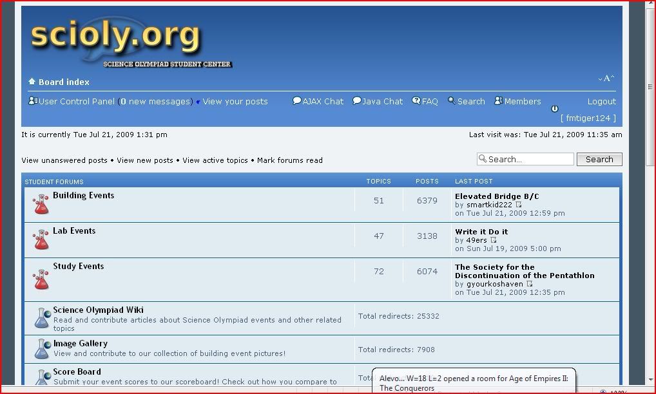Open the Members list
656x394 pixels.
click(x=523, y=102)
